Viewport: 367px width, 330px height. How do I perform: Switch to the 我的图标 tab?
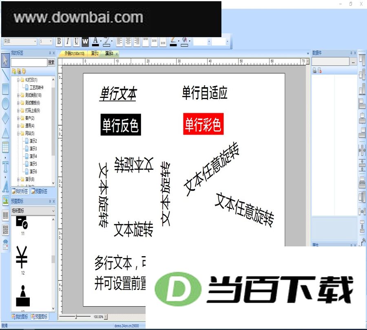click(x=20, y=317)
